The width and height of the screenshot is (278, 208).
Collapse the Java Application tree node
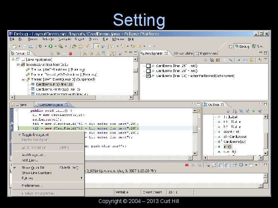[13, 59]
